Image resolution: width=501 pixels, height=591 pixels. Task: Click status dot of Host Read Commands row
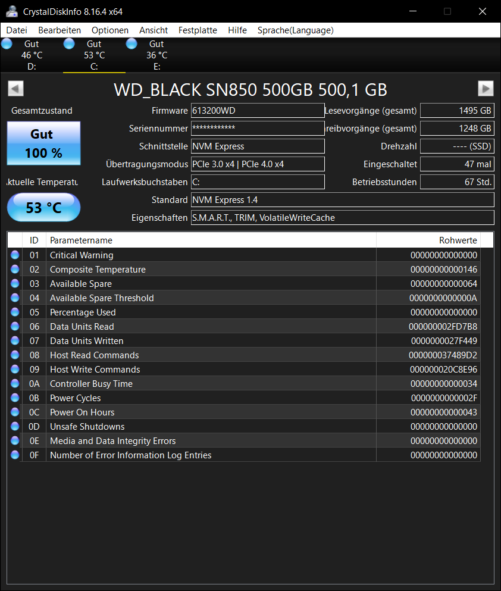pyautogui.click(x=15, y=355)
